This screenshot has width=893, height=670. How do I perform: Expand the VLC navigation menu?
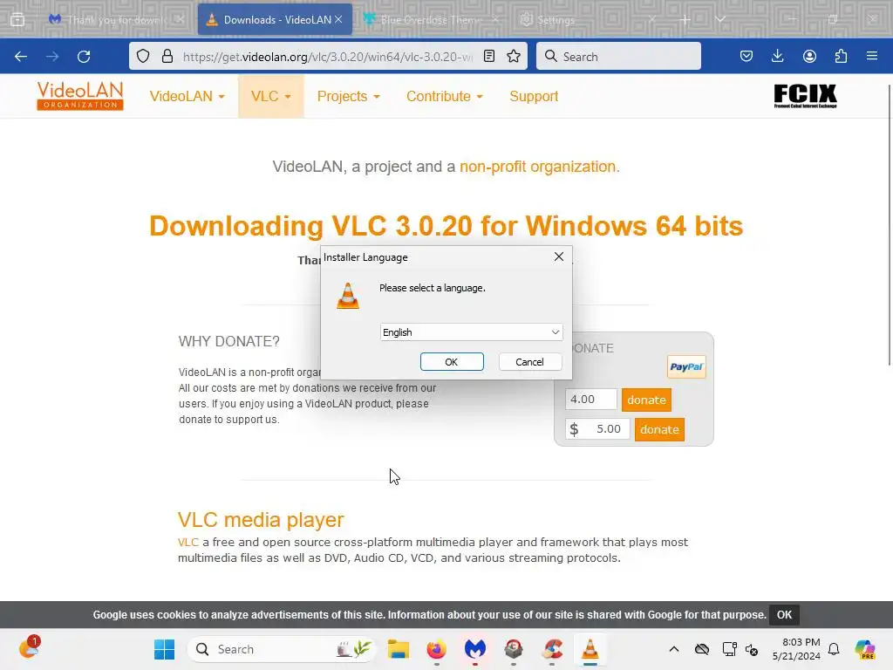[270, 96]
